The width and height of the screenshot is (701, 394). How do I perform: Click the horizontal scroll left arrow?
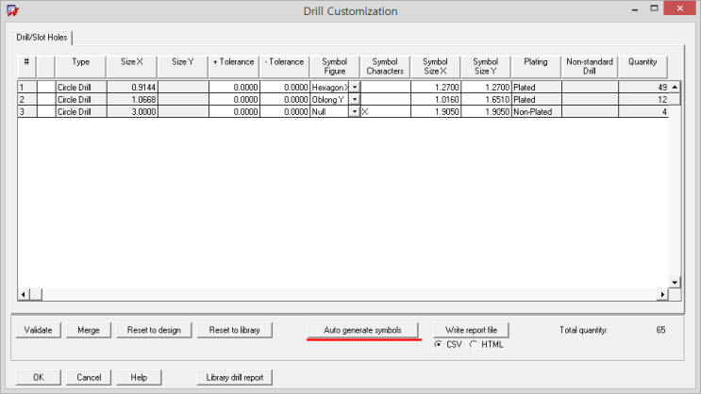tap(24, 294)
